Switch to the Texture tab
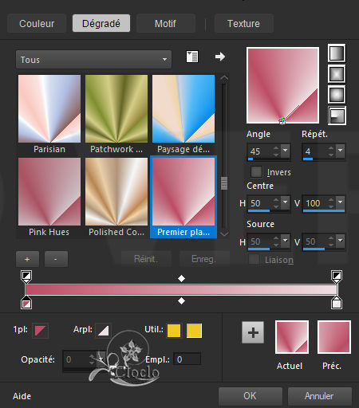The width and height of the screenshot is (359, 408). click(x=243, y=24)
